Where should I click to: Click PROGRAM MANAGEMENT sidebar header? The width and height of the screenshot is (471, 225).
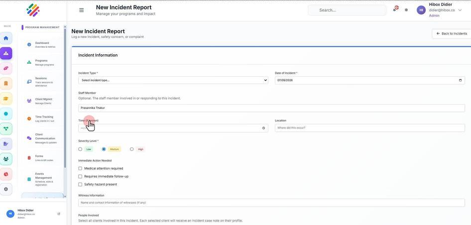click(42, 27)
